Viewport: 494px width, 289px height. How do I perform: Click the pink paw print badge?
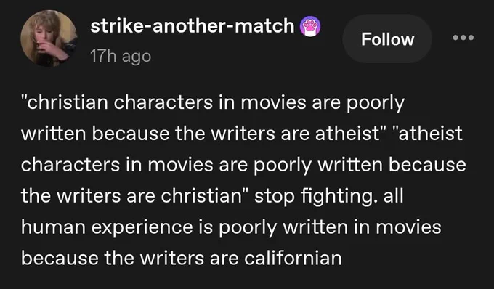pyautogui.click(x=310, y=26)
